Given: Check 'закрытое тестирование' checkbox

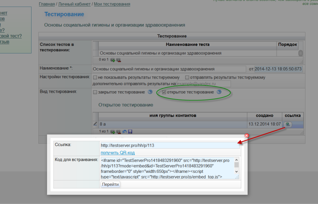Looking at the screenshot, I should coord(95,92).
